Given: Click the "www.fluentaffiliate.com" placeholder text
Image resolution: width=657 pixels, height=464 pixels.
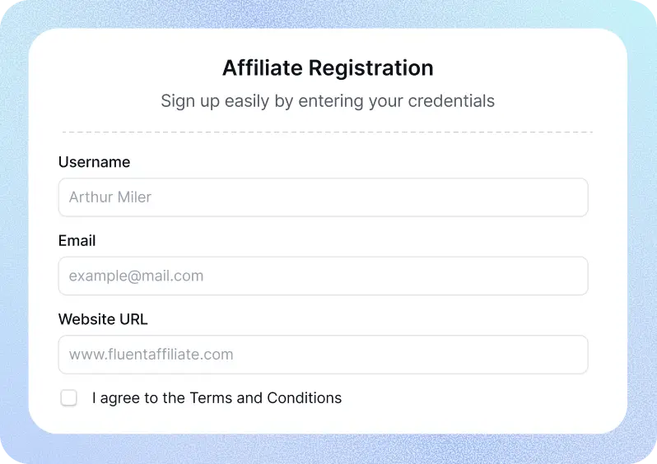Looking at the screenshot, I should click(x=151, y=355).
